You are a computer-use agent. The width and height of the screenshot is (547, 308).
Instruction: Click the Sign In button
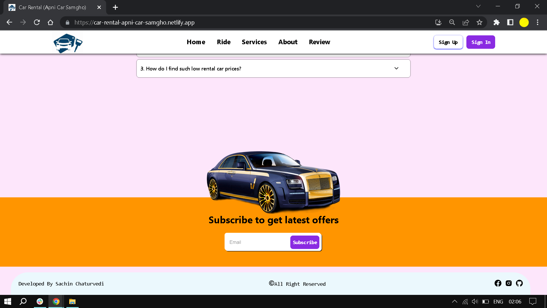pos(480,42)
